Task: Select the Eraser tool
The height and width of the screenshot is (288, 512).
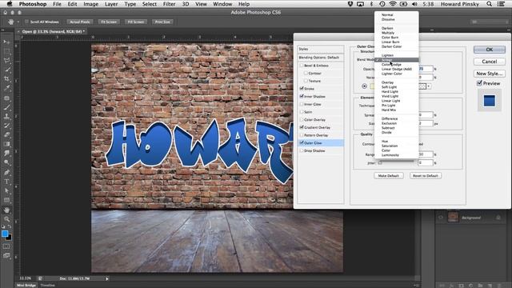Action: (6, 134)
